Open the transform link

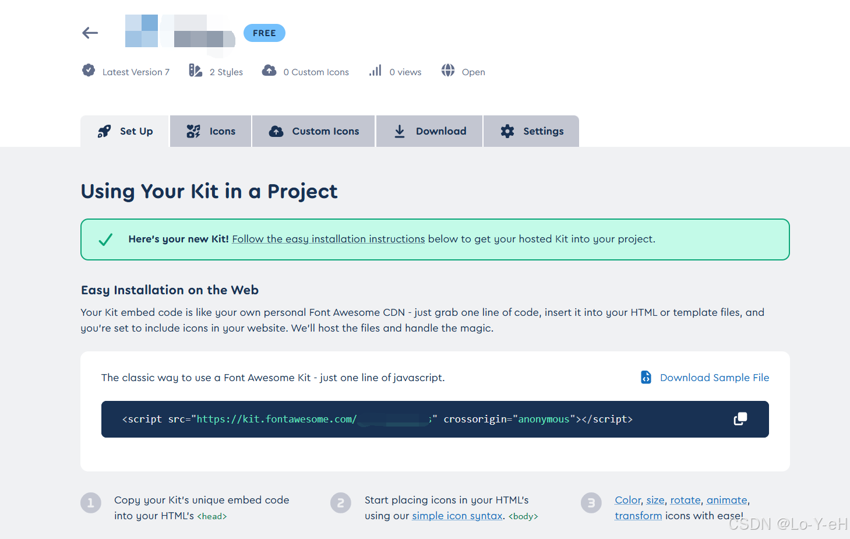pos(639,516)
